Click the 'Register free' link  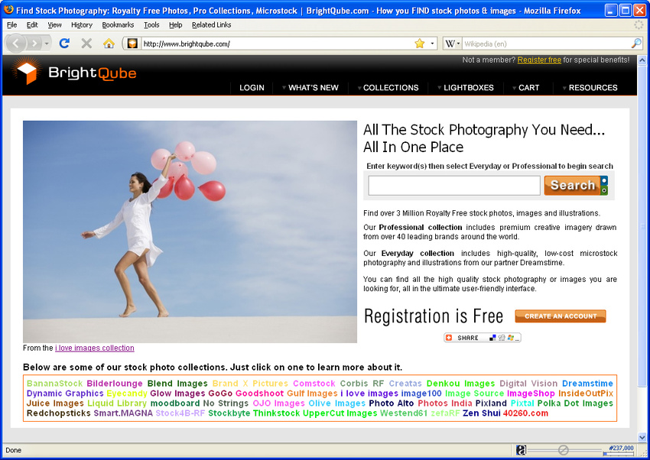539,60
